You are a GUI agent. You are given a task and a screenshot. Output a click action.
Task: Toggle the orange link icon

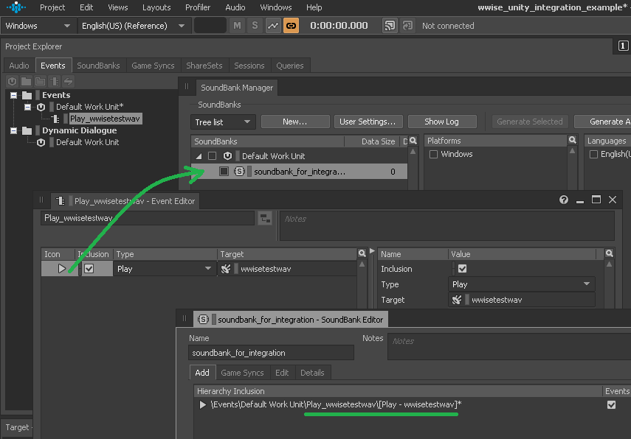(x=291, y=26)
